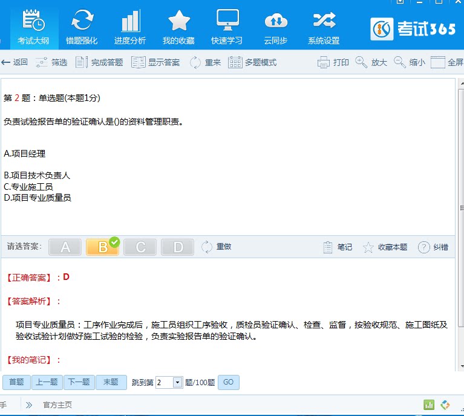This screenshot has width=464, height=416.
Task: Select answer option D
Action: coord(177,247)
